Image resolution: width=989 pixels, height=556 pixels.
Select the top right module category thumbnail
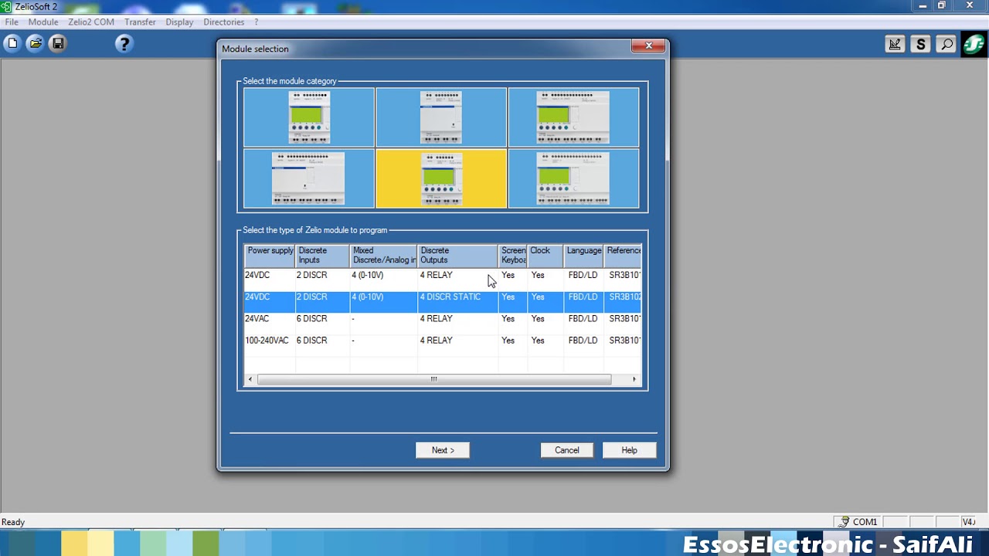click(573, 117)
